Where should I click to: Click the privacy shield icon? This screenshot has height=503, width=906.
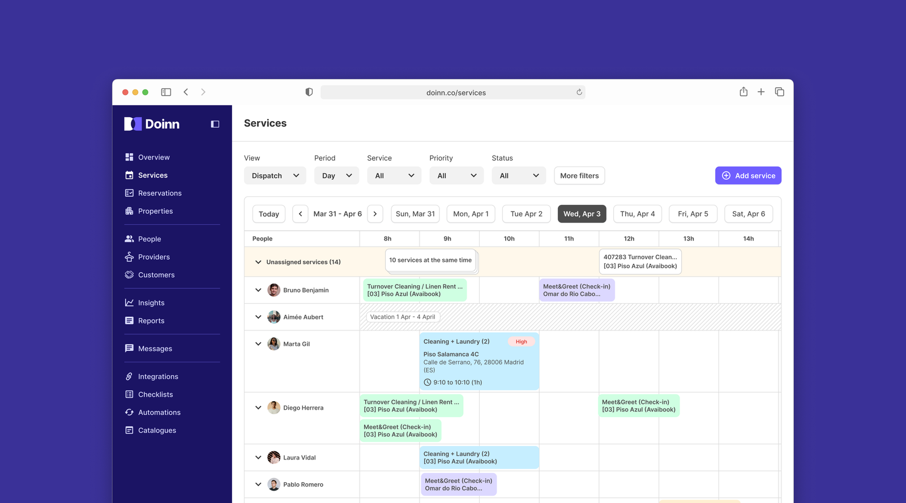309,92
